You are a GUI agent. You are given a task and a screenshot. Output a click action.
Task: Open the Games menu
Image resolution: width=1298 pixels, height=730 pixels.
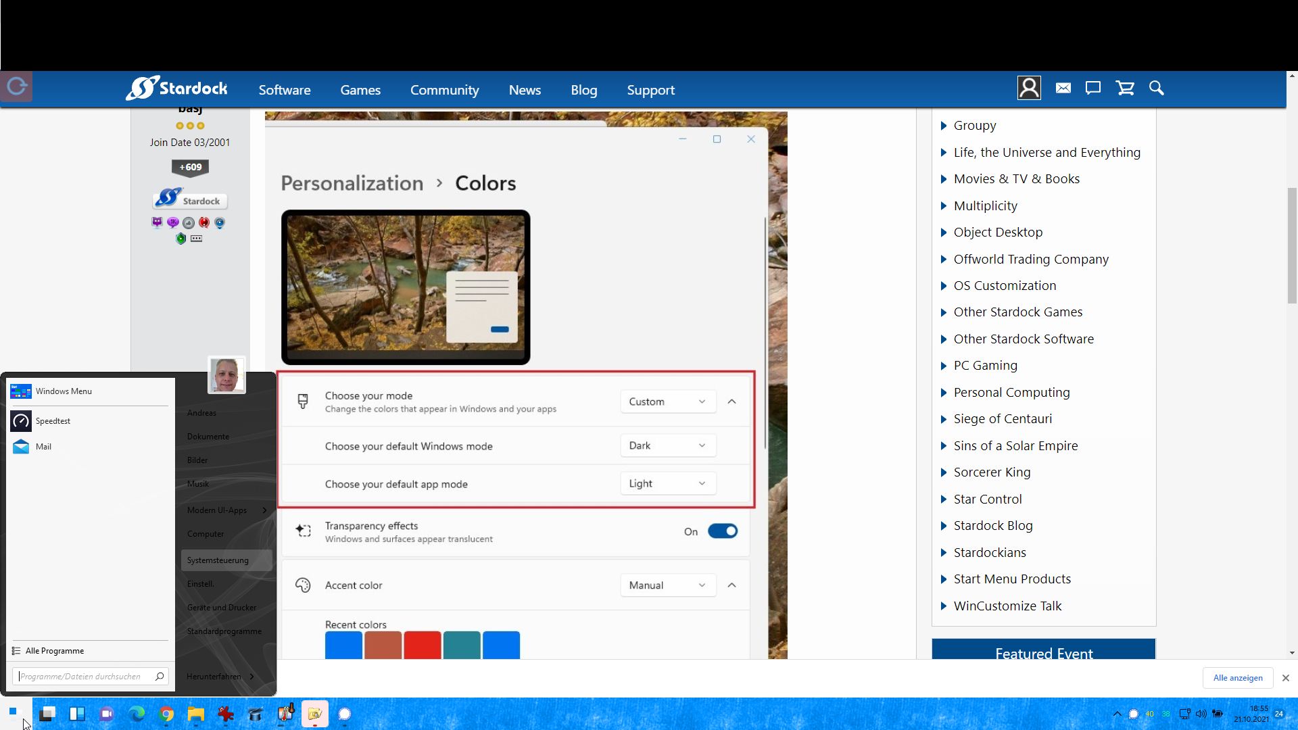coord(360,90)
